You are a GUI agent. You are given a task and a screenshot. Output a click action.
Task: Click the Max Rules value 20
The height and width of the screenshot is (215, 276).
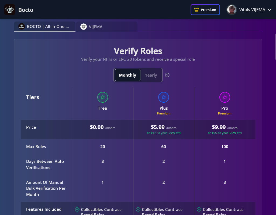coord(103,146)
